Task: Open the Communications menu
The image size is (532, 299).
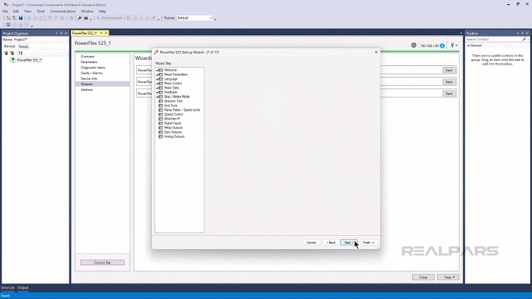Action: pos(63,11)
